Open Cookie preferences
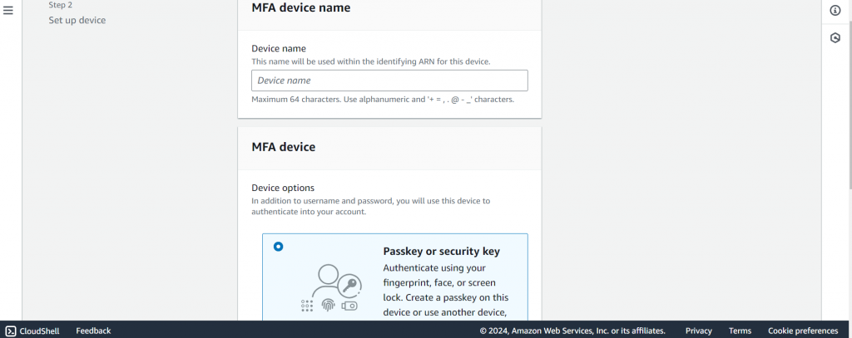The image size is (852, 338). 803,331
